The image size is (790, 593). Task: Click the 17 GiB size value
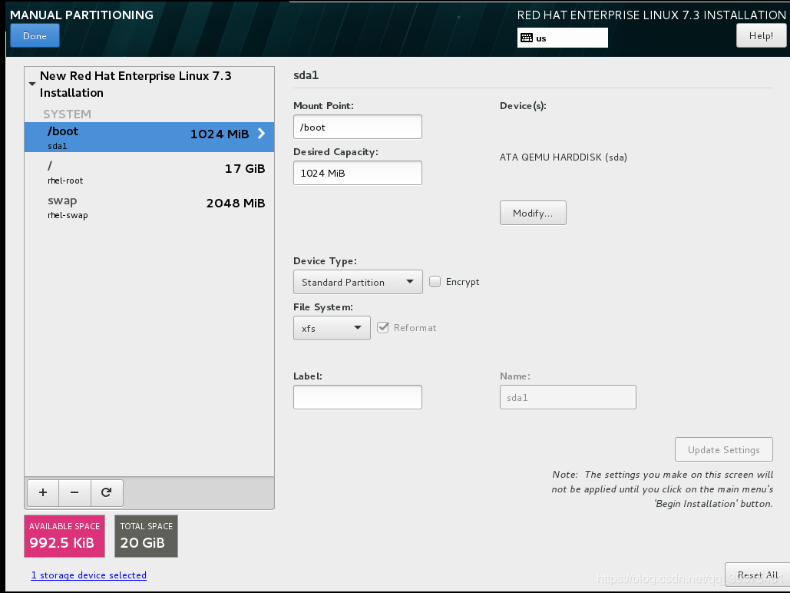click(x=245, y=168)
